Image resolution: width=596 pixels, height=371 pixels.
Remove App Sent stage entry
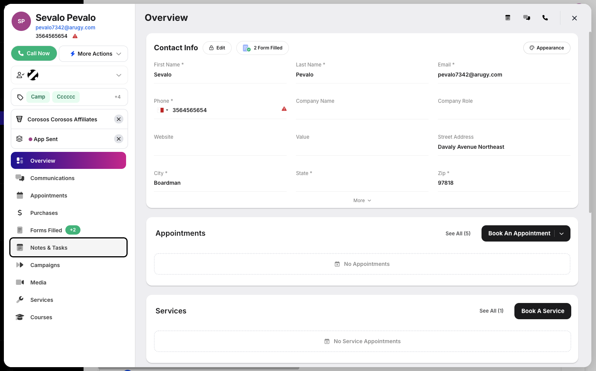point(119,139)
